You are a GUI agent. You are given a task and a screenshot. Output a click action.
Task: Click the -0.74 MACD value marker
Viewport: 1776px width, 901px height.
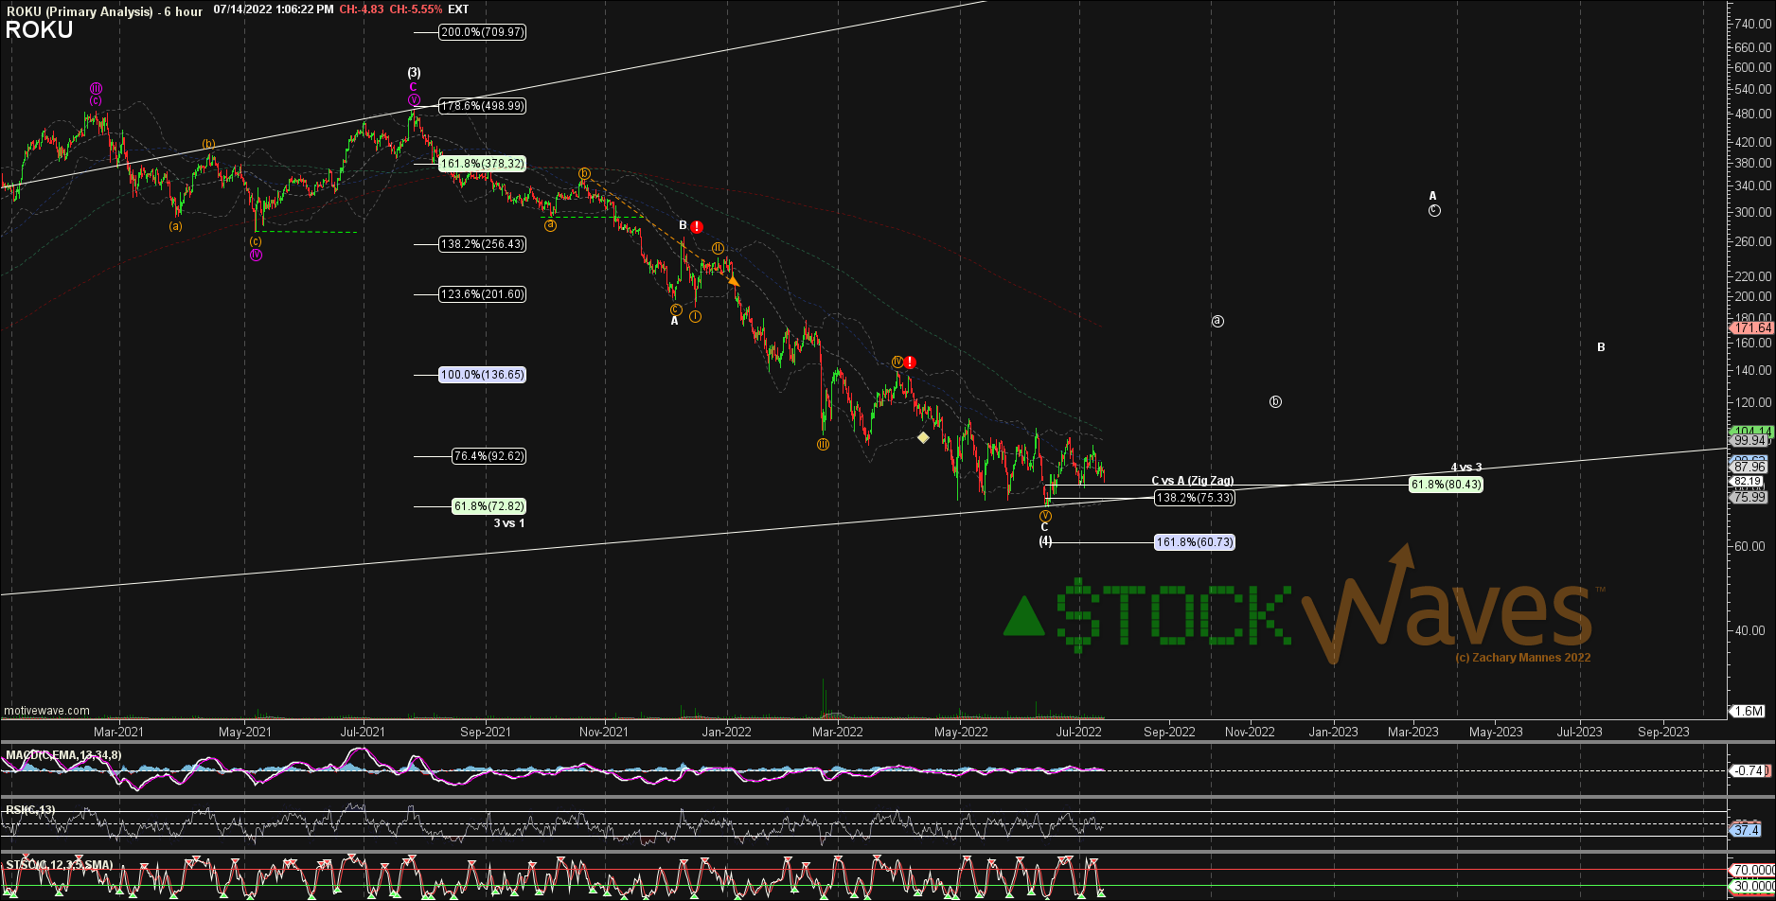pyautogui.click(x=1748, y=770)
